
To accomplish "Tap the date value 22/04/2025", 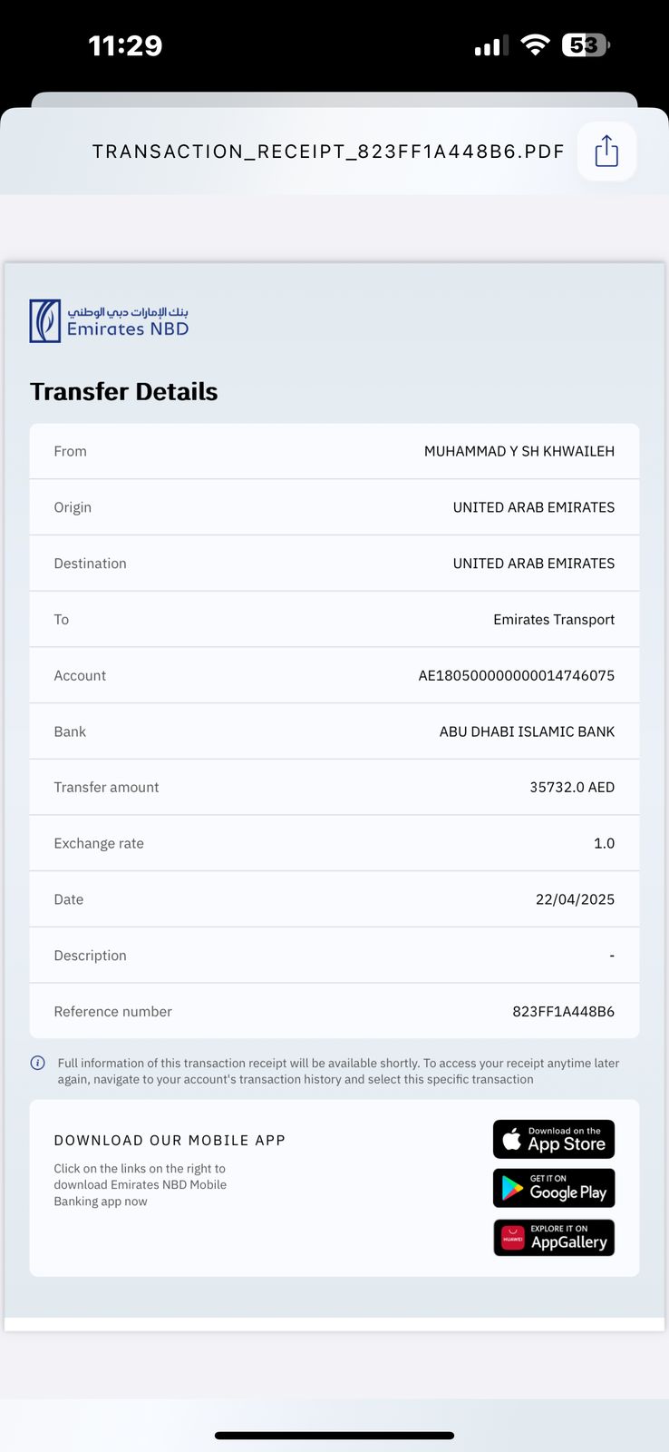I will click(x=575, y=899).
